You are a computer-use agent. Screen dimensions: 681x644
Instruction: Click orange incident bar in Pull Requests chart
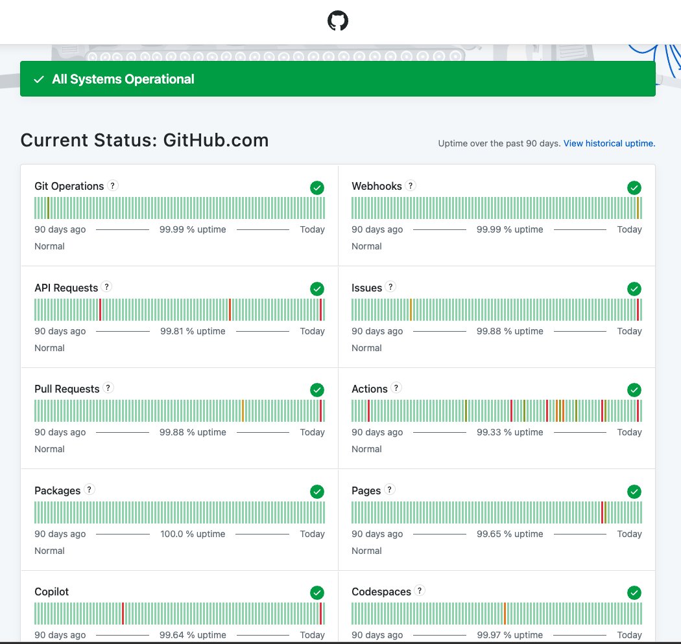pos(243,411)
